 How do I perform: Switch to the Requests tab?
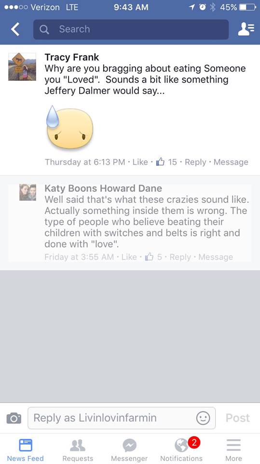click(78, 450)
